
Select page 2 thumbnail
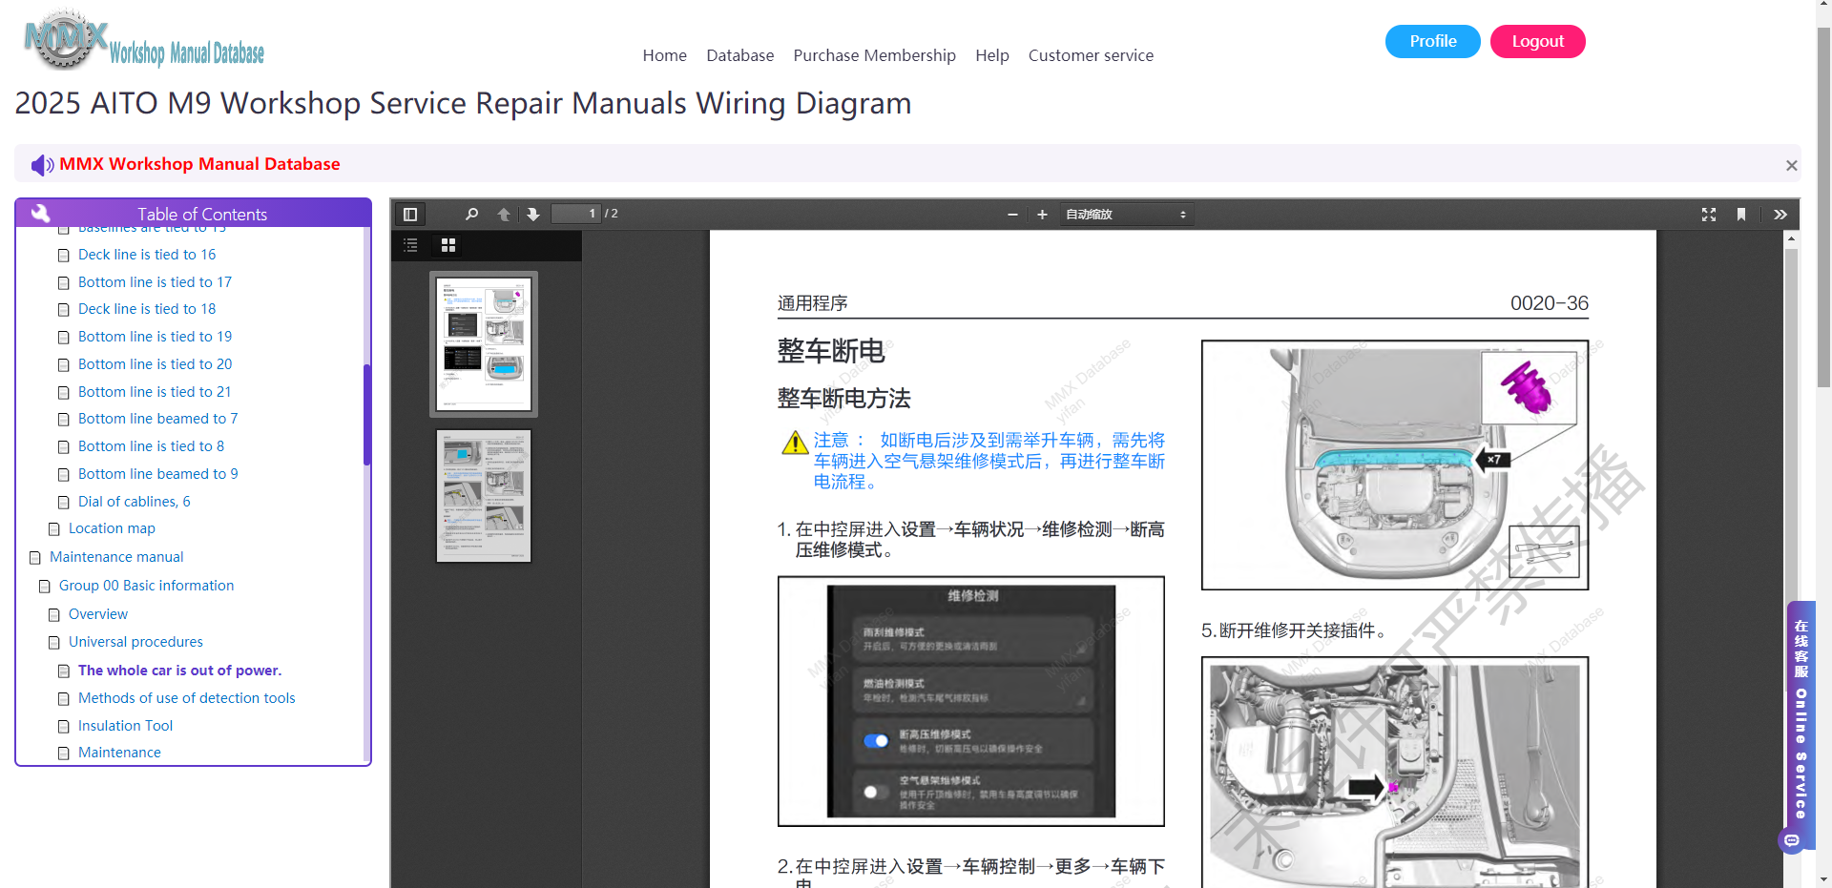(484, 496)
